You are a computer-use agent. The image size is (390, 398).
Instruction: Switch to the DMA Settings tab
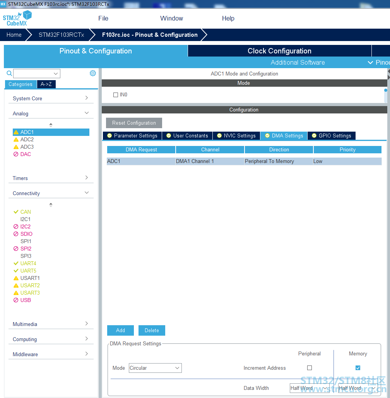pos(284,136)
